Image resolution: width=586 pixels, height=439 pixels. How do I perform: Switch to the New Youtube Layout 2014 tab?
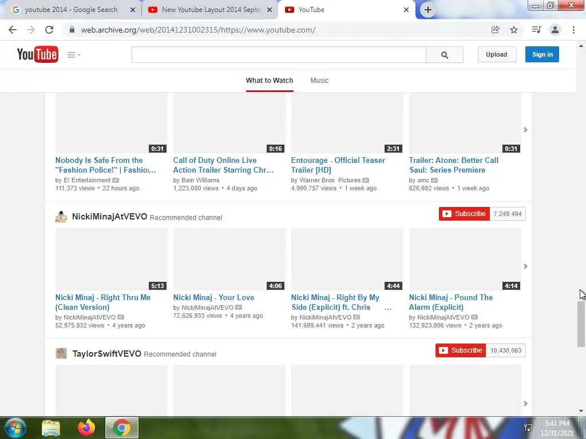click(x=211, y=10)
